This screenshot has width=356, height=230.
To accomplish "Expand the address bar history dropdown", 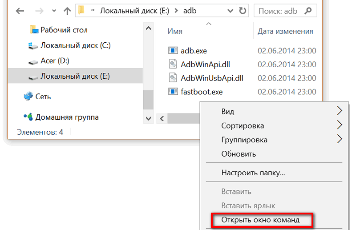I will (230, 11).
